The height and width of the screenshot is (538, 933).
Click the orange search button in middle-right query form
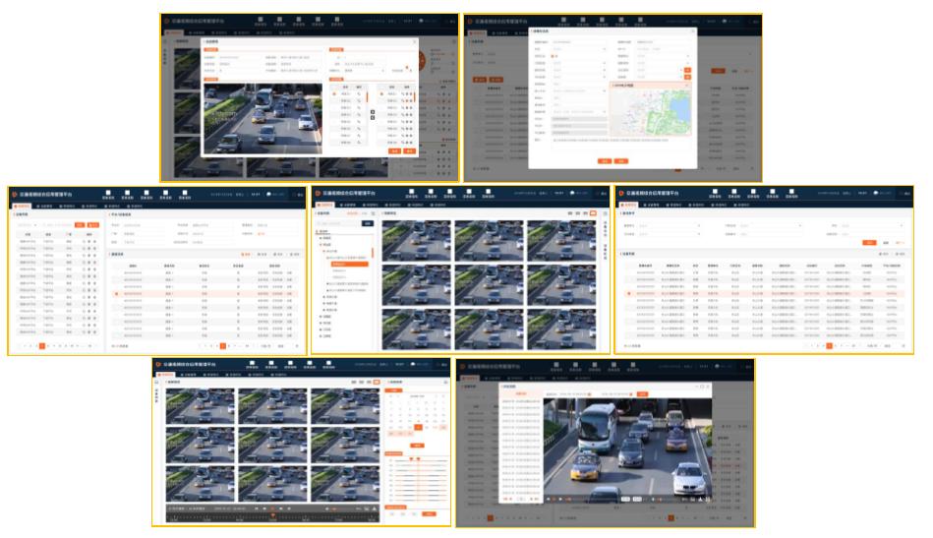coord(868,242)
